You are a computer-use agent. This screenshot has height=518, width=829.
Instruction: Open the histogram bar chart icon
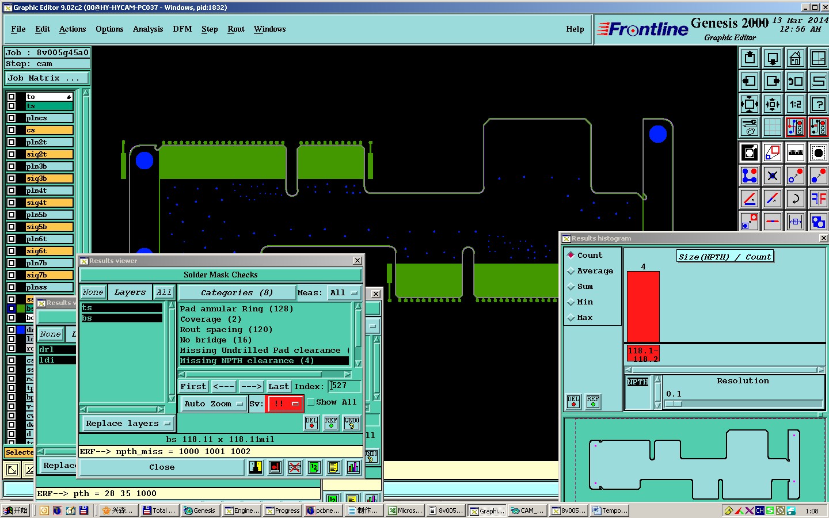coord(353,467)
